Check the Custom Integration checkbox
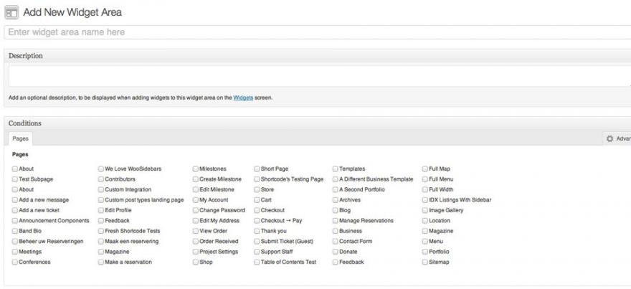This screenshot has height=289, width=631. 101,189
